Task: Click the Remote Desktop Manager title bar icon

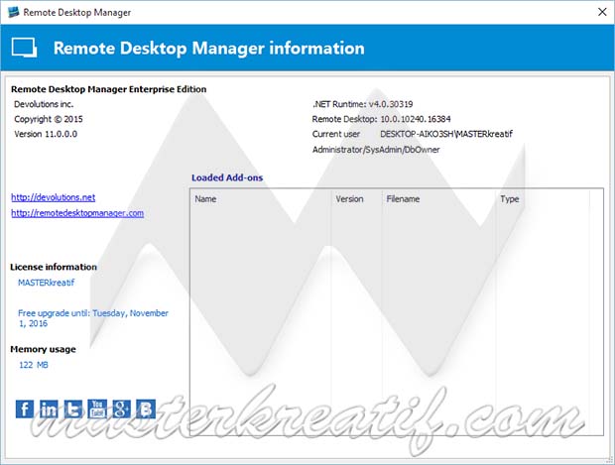Action: point(14,12)
